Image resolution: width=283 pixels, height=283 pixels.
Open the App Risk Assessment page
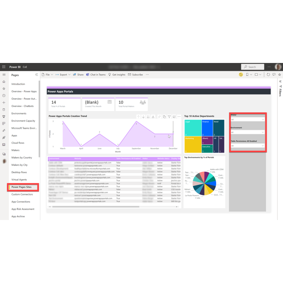pyautogui.click(x=23, y=209)
